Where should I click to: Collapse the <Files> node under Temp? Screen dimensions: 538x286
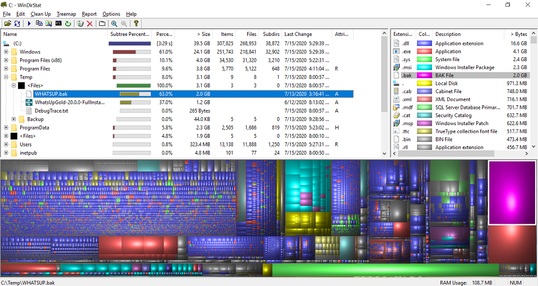13,85
